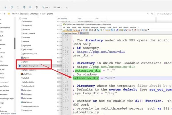Select php.ini file in Explorer list
Image resolution: width=172 pixels, height=115 pixels.
tap(26, 62)
